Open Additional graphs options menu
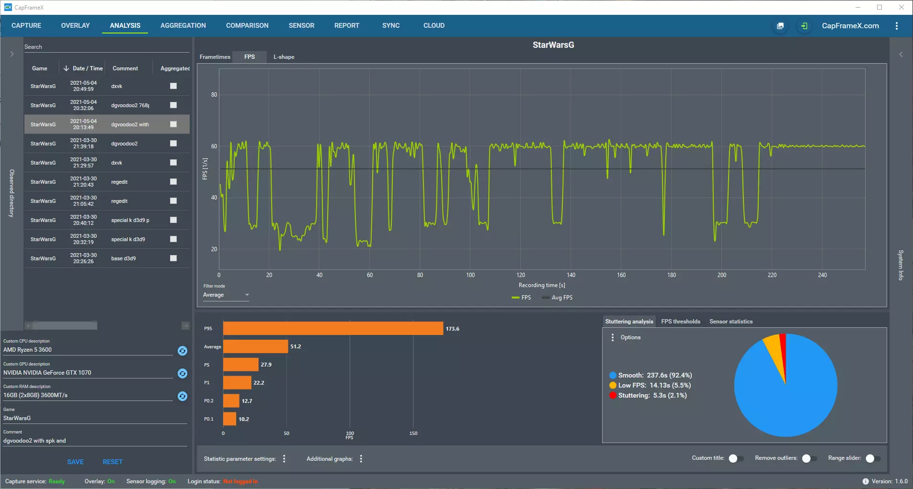The height and width of the screenshot is (489, 913). click(x=361, y=459)
